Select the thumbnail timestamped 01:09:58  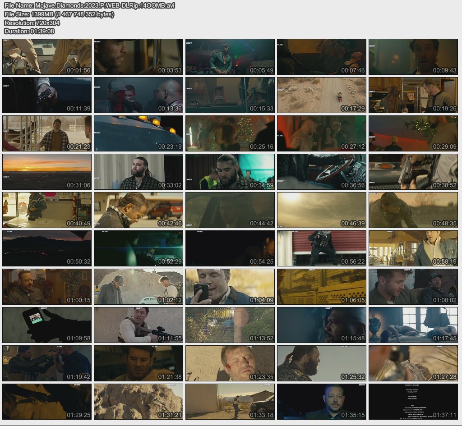[x=47, y=325]
